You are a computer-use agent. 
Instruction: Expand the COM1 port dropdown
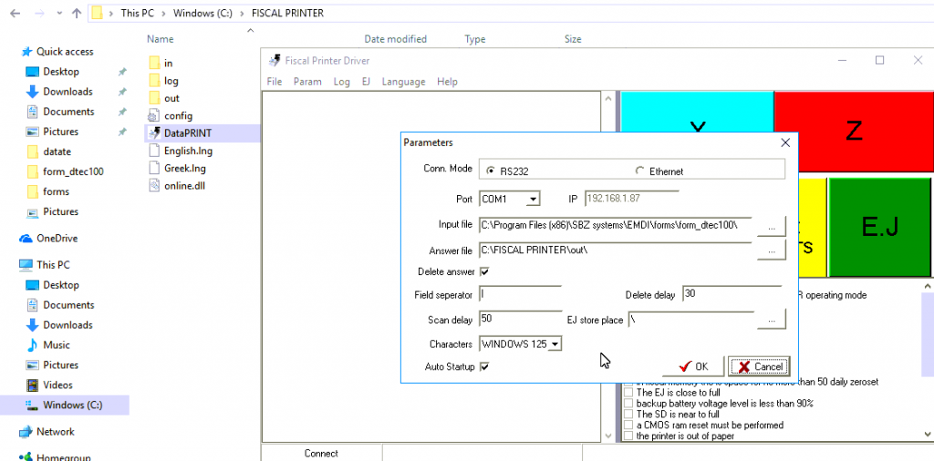[x=534, y=199]
